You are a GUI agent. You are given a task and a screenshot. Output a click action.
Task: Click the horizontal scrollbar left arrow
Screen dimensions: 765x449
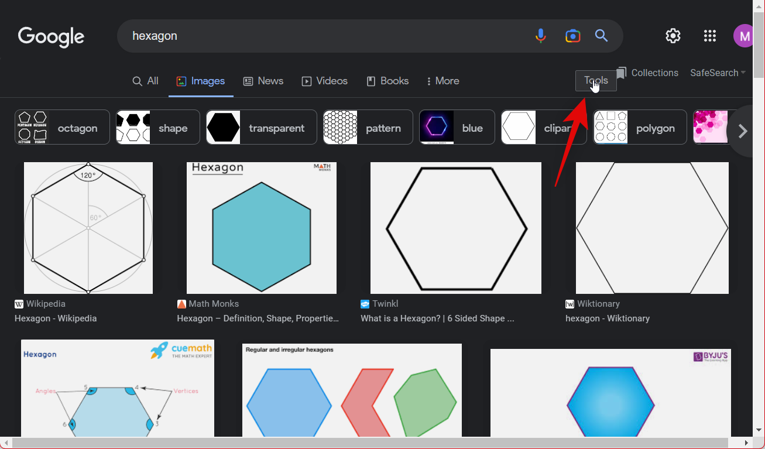coord(6,443)
